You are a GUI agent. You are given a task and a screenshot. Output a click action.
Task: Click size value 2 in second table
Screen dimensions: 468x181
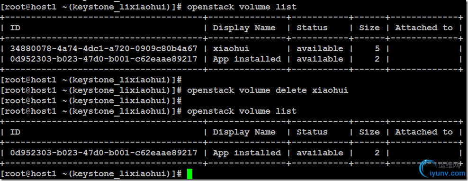[x=377, y=153]
